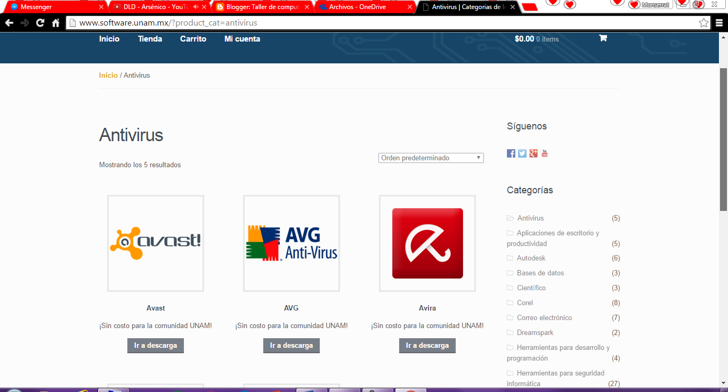
Task: Open Herramientas para seguridad informática category
Action: [x=556, y=378]
